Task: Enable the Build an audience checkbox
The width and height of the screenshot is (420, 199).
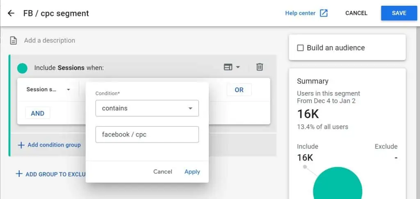Action: [x=301, y=48]
